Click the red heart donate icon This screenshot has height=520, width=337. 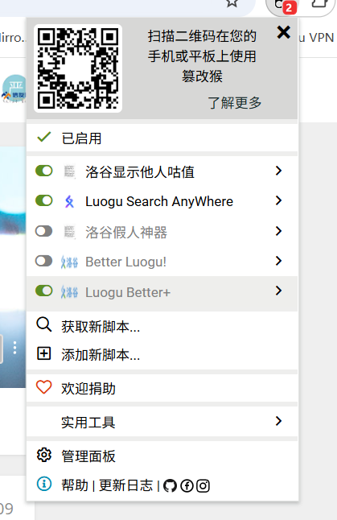click(44, 387)
